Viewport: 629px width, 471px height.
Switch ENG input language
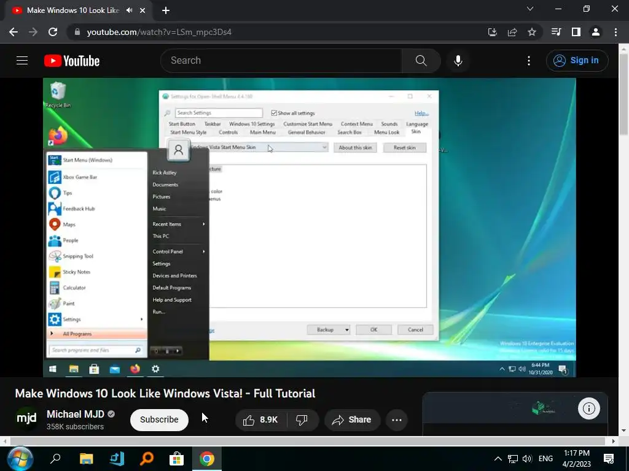(x=545, y=459)
